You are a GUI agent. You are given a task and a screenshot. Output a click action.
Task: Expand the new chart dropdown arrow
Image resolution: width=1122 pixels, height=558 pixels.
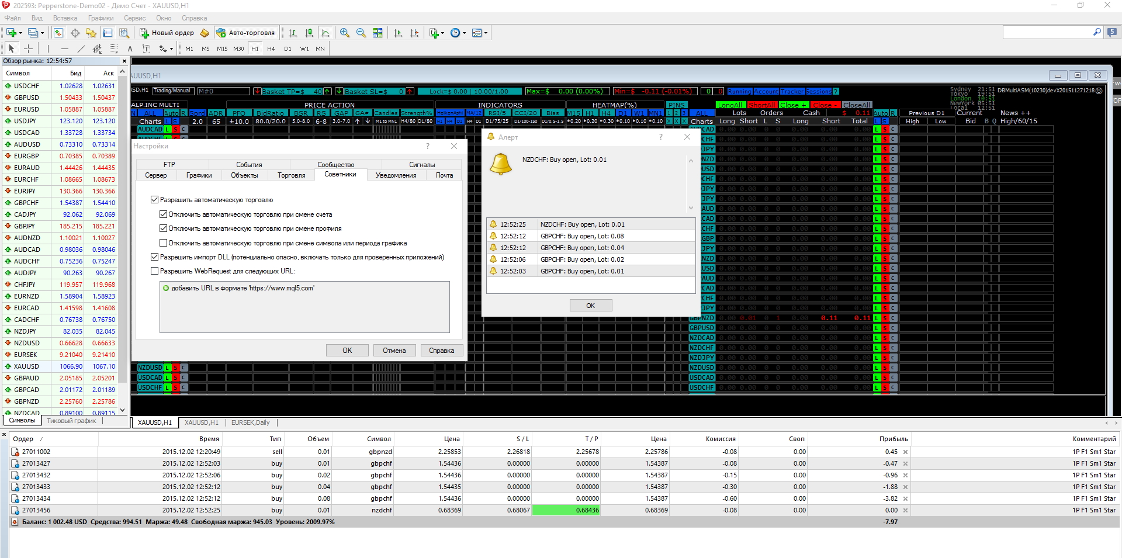pos(20,33)
